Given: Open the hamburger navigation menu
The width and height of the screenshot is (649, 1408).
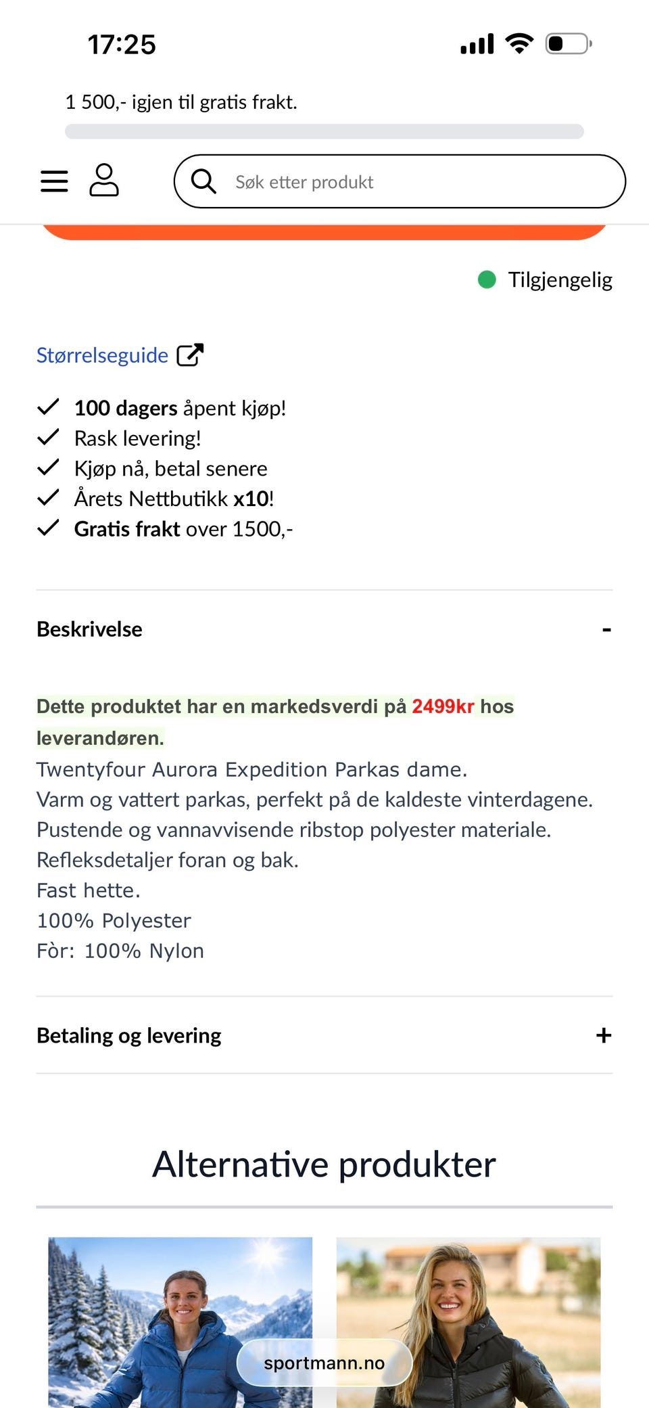Looking at the screenshot, I should pos(54,181).
